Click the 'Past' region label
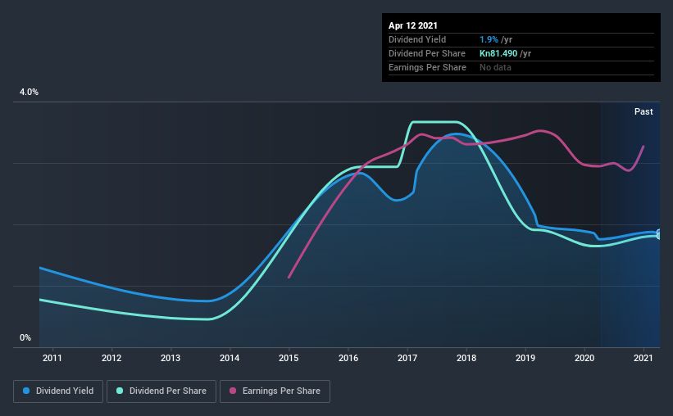673x416 pixels. pyautogui.click(x=643, y=111)
